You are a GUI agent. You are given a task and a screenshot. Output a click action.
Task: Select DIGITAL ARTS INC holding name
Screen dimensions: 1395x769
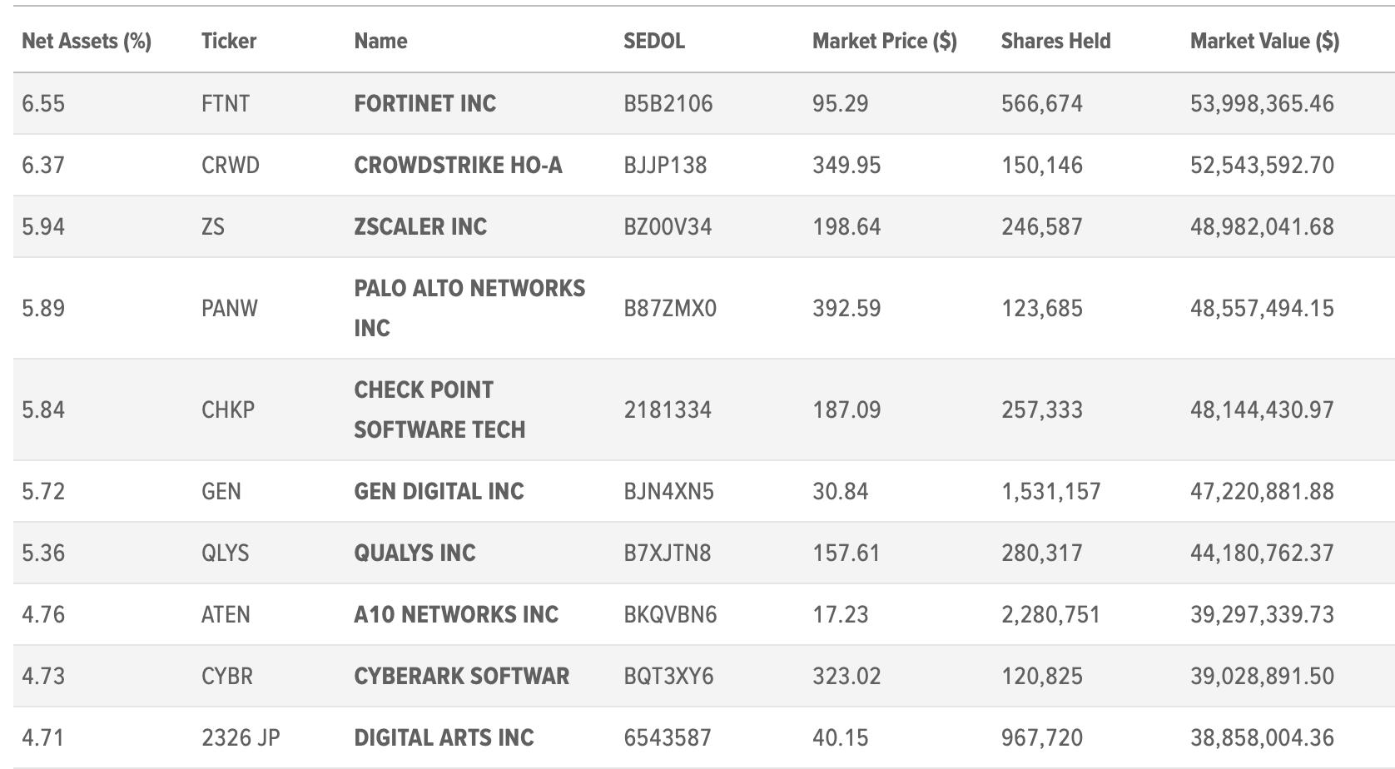tap(444, 737)
